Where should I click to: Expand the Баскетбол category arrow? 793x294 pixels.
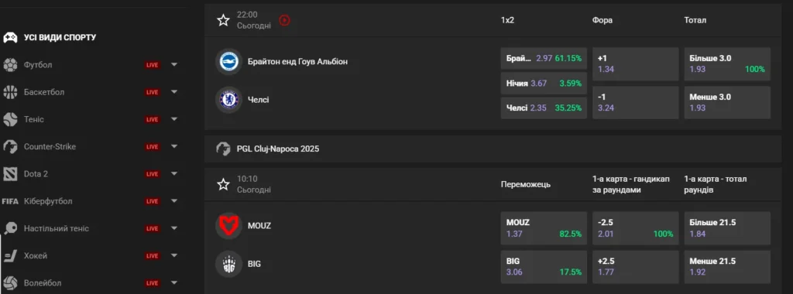[x=174, y=92]
